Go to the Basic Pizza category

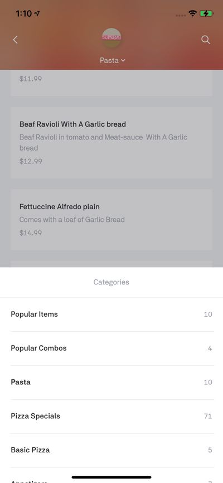pyautogui.click(x=111, y=450)
